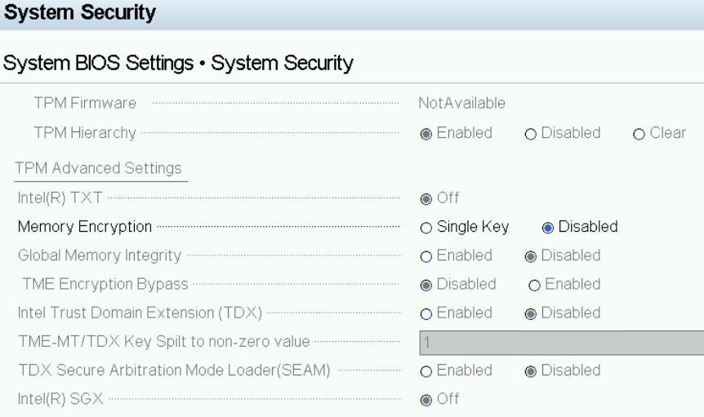Disable Global Memory Integrity
The width and height of the screenshot is (704, 417).
(x=531, y=256)
